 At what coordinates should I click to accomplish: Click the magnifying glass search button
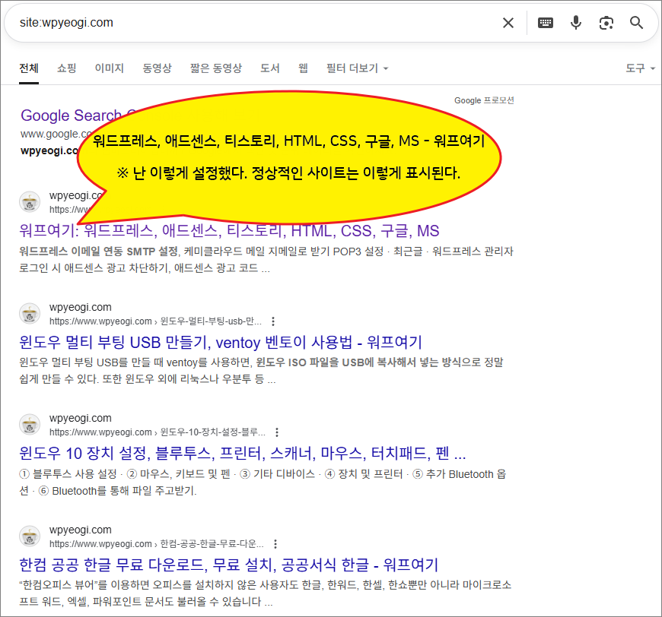pos(637,23)
